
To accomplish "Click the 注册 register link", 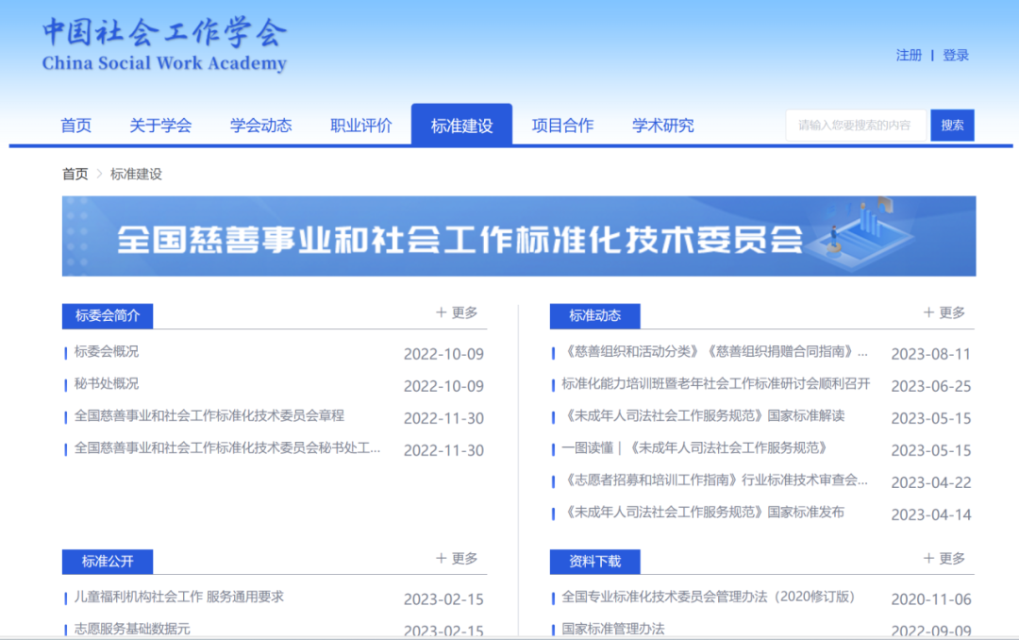I will pyautogui.click(x=909, y=56).
